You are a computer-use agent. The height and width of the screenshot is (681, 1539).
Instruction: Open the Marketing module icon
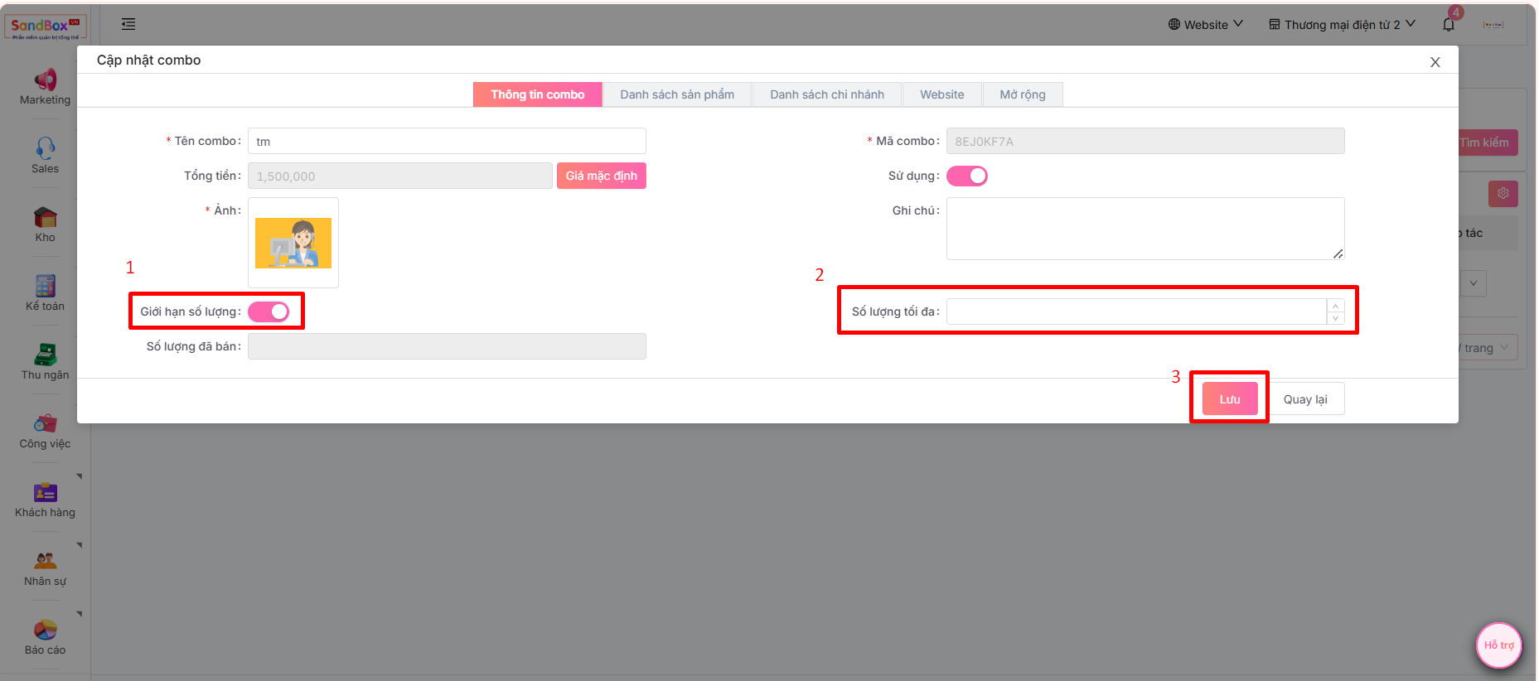45,80
